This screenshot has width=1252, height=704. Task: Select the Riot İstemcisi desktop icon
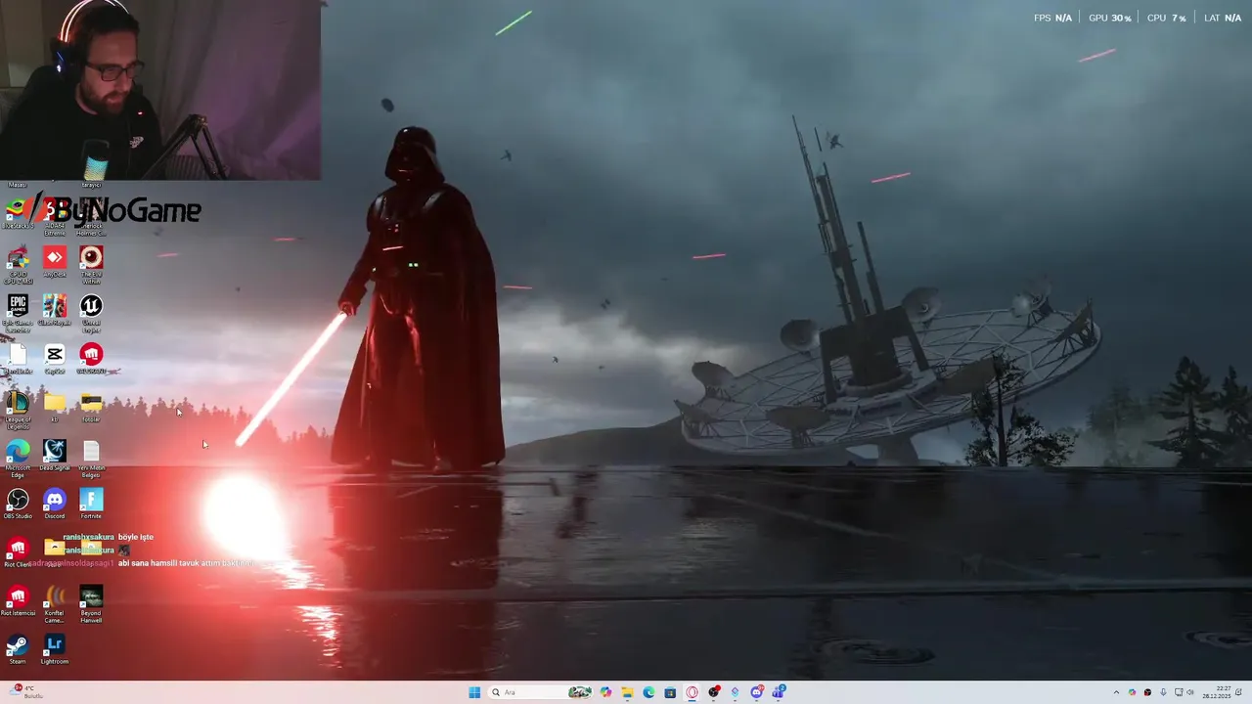coord(18,600)
